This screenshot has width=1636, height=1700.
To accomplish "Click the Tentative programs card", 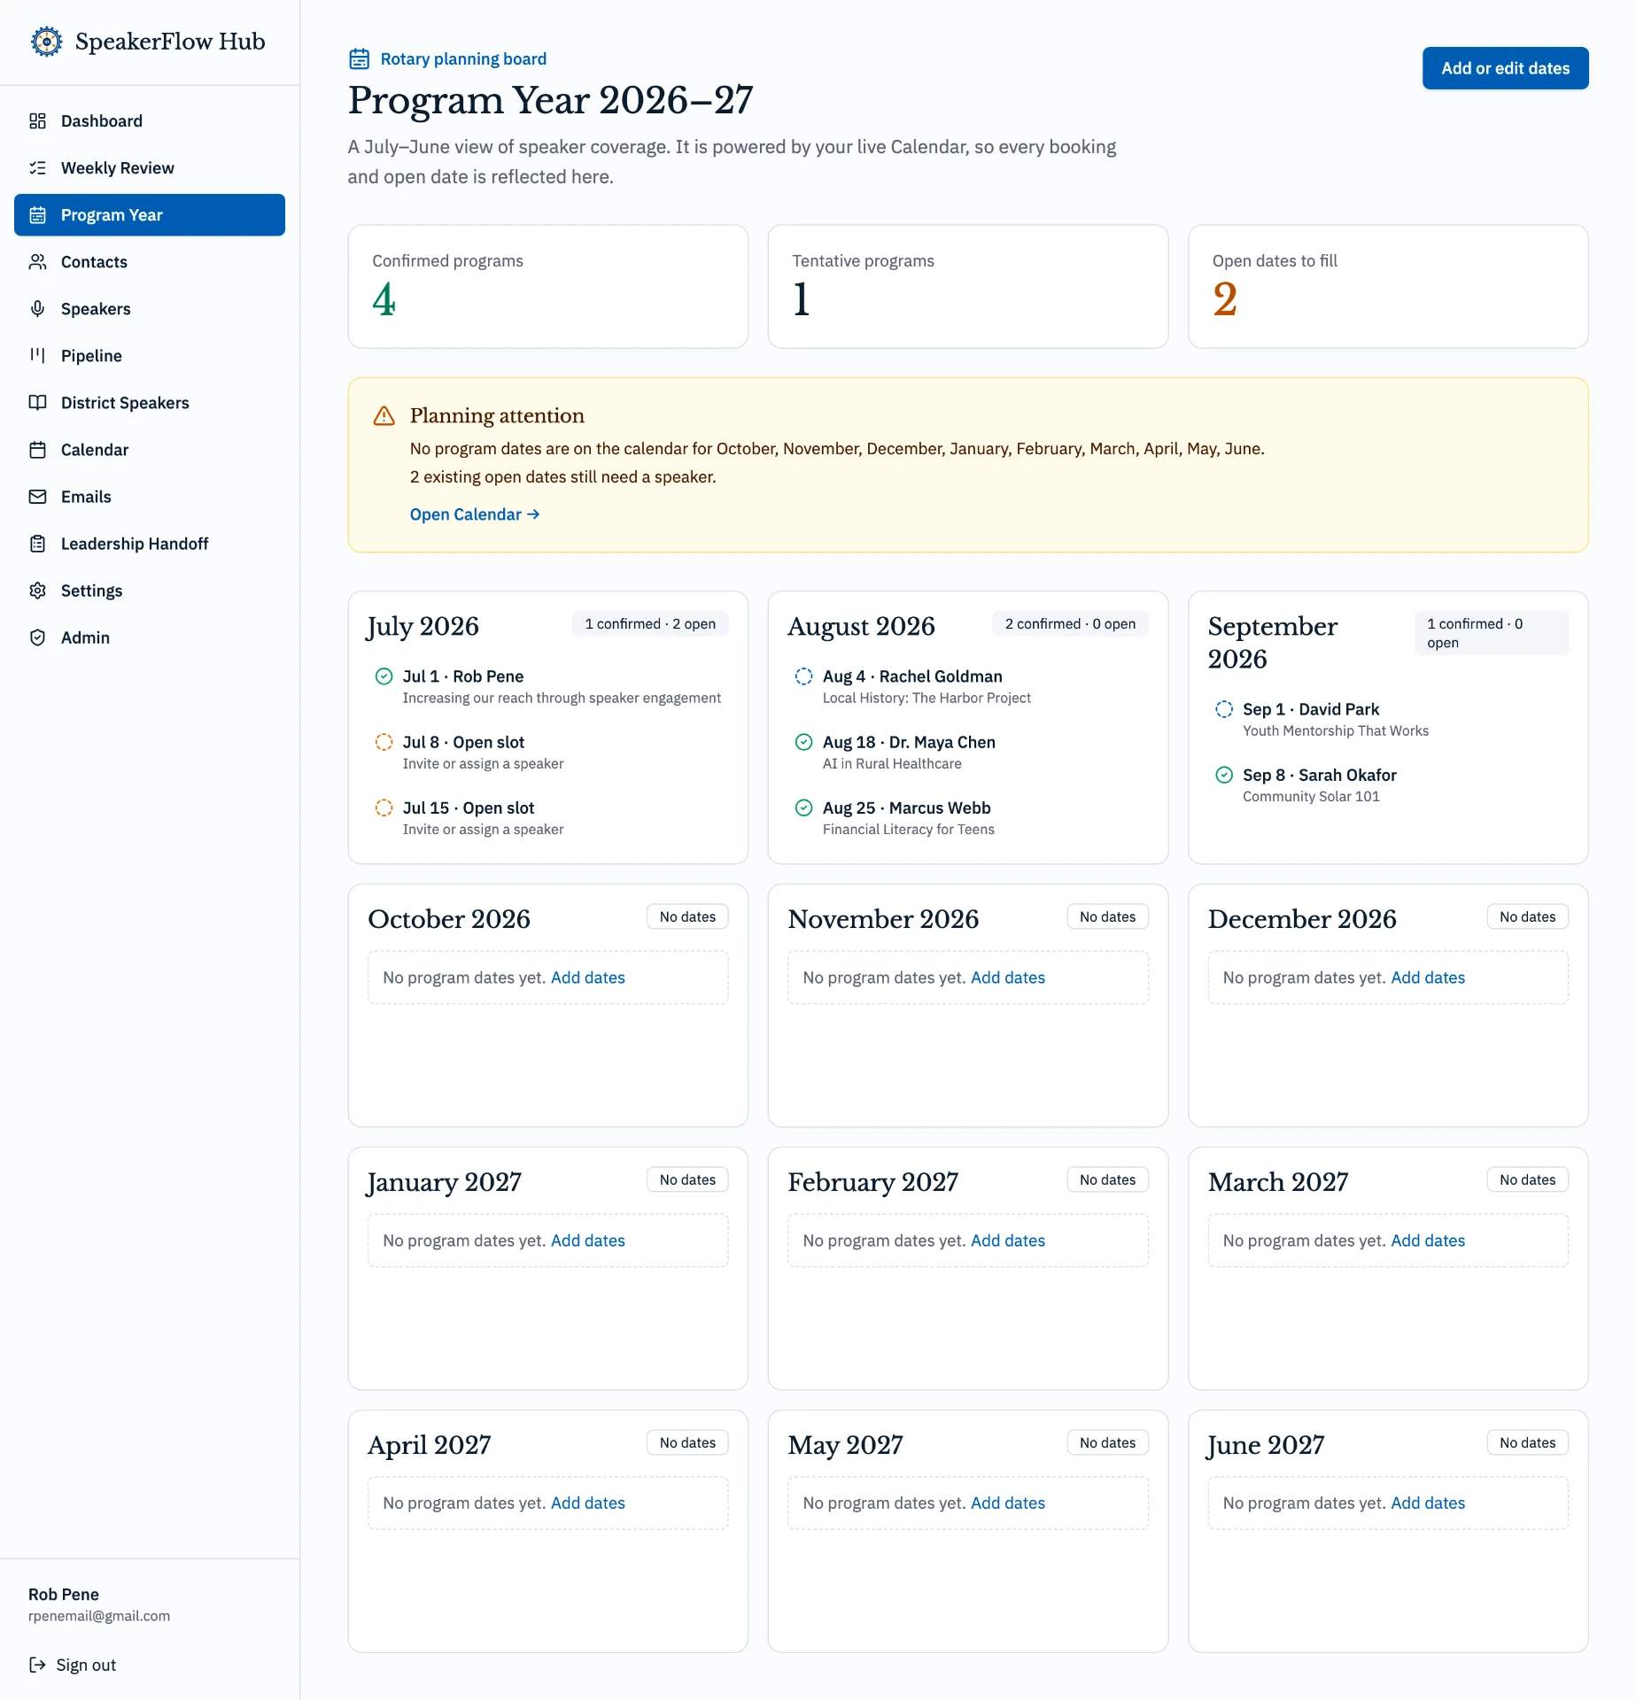I will click(x=967, y=286).
